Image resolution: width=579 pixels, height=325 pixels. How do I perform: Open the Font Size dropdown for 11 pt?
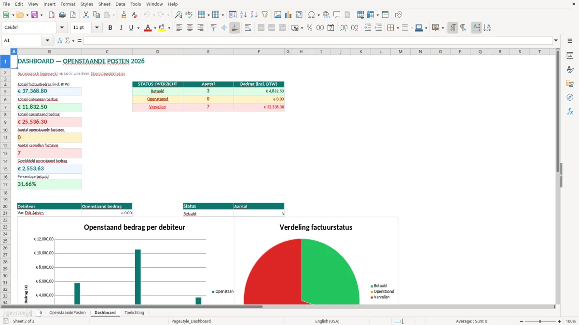pyautogui.click(x=97, y=28)
